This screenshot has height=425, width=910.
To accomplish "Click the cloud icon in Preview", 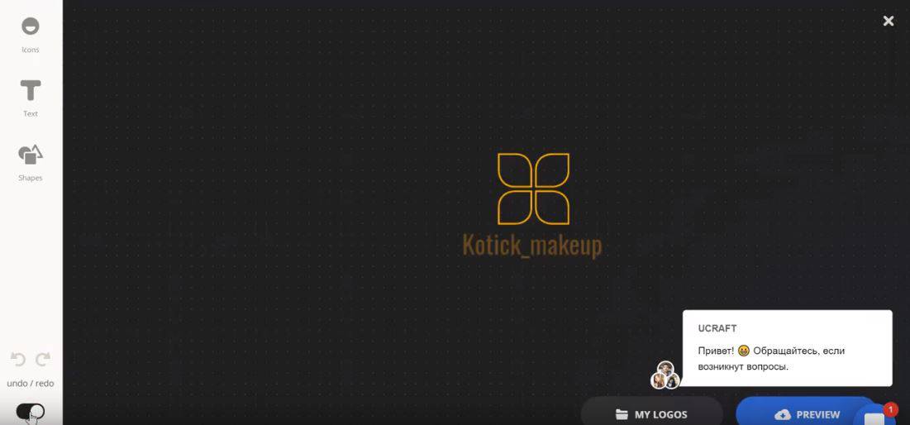I will 782,414.
